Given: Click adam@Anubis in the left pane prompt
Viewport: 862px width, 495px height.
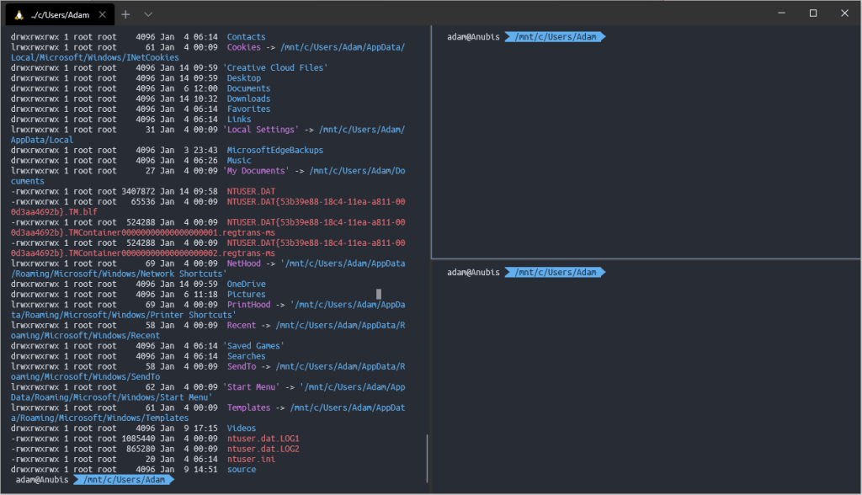Looking at the screenshot, I should pos(42,480).
